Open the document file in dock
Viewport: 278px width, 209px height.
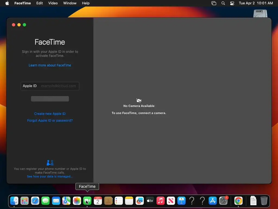253,201
